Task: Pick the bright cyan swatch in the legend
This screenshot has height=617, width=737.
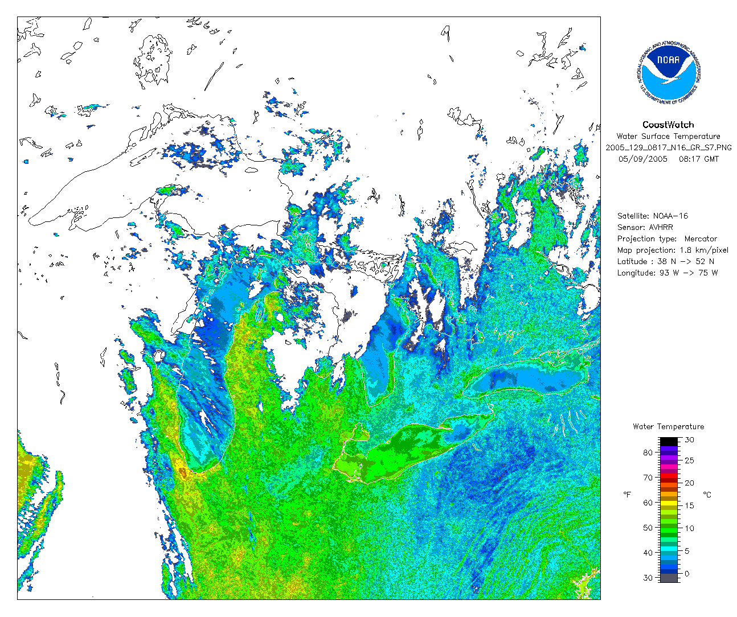Action: pos(669,548)
